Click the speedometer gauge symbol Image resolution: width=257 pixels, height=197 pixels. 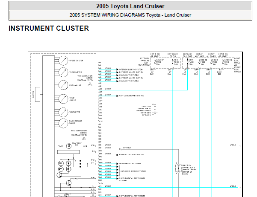(63, 61)
